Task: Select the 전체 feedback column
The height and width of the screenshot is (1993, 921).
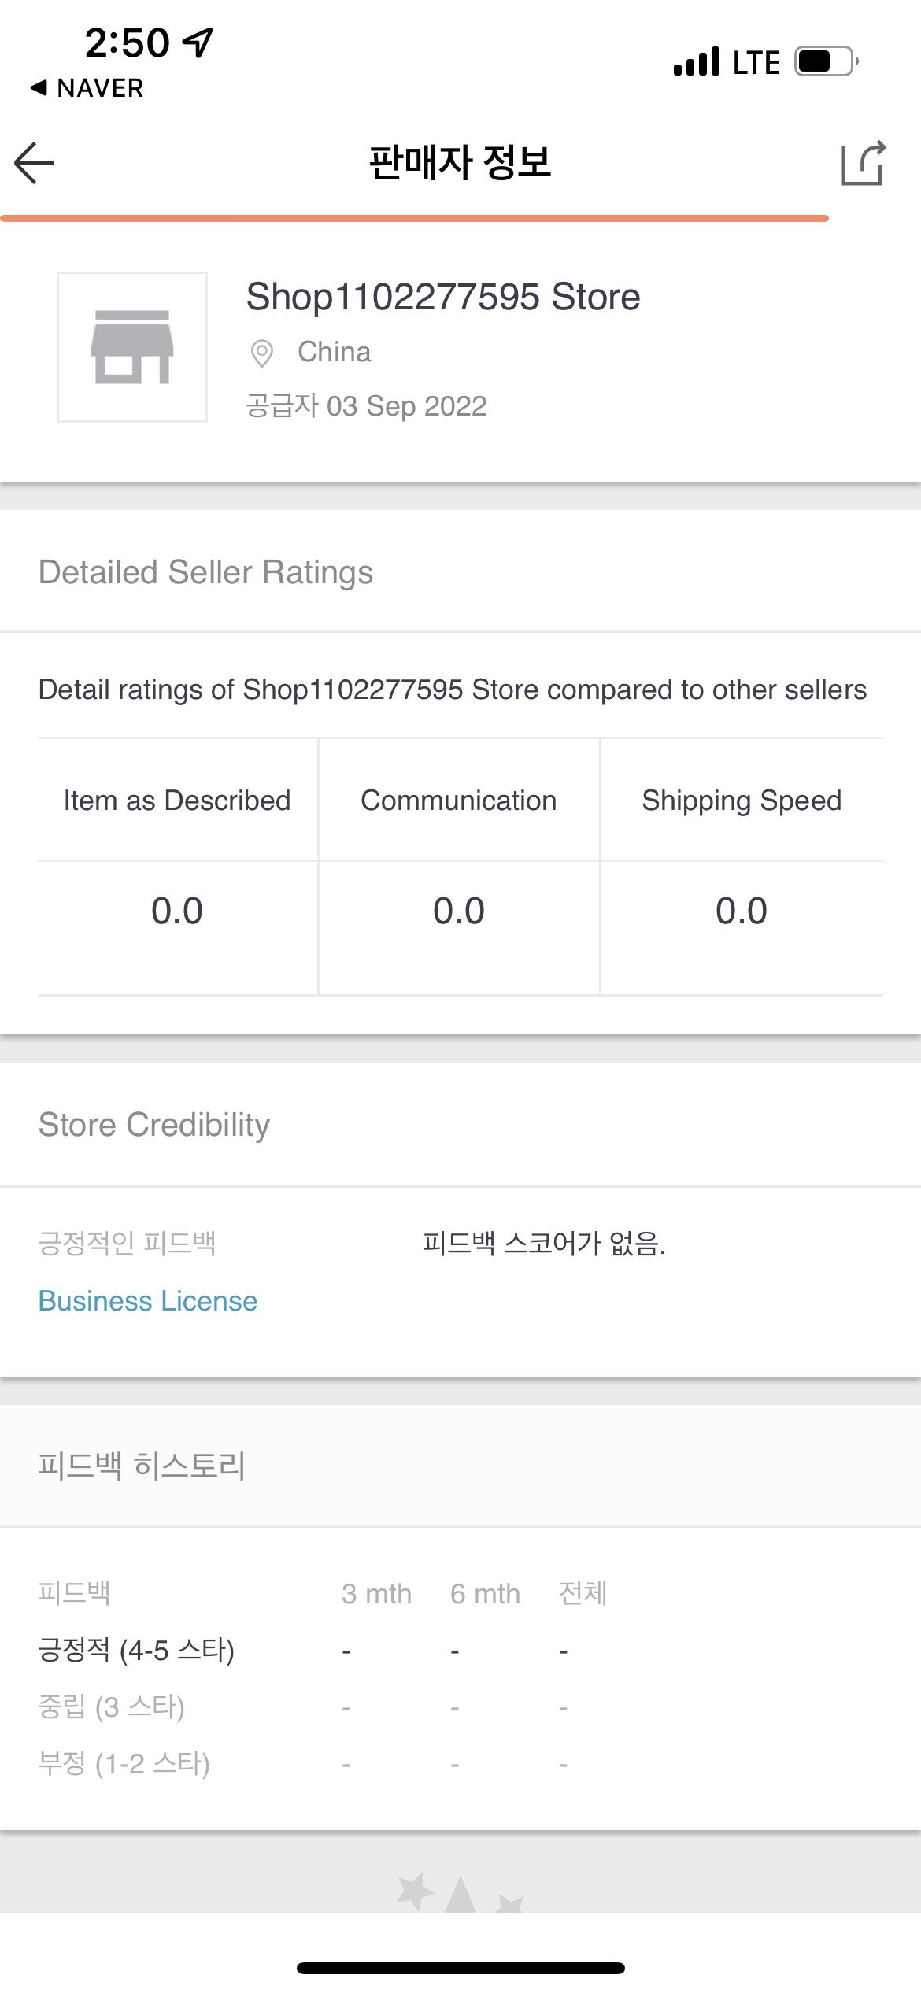Action: pos(583,1593)
